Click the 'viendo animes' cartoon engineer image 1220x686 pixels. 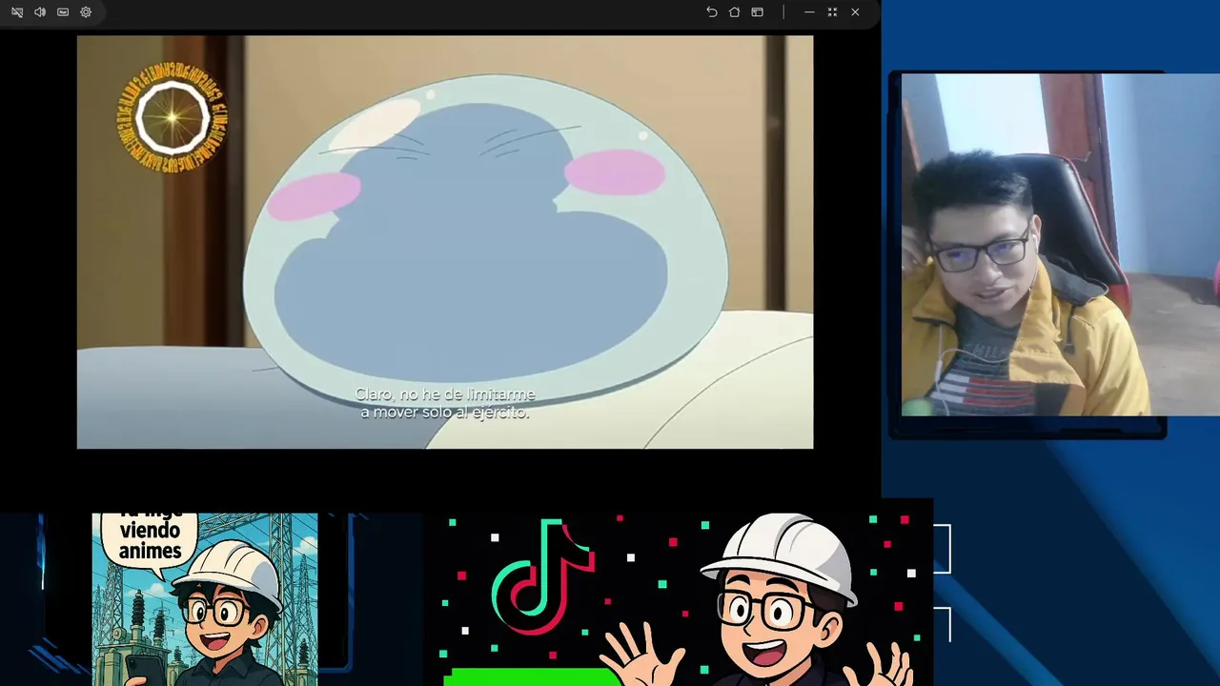[205, 599]
